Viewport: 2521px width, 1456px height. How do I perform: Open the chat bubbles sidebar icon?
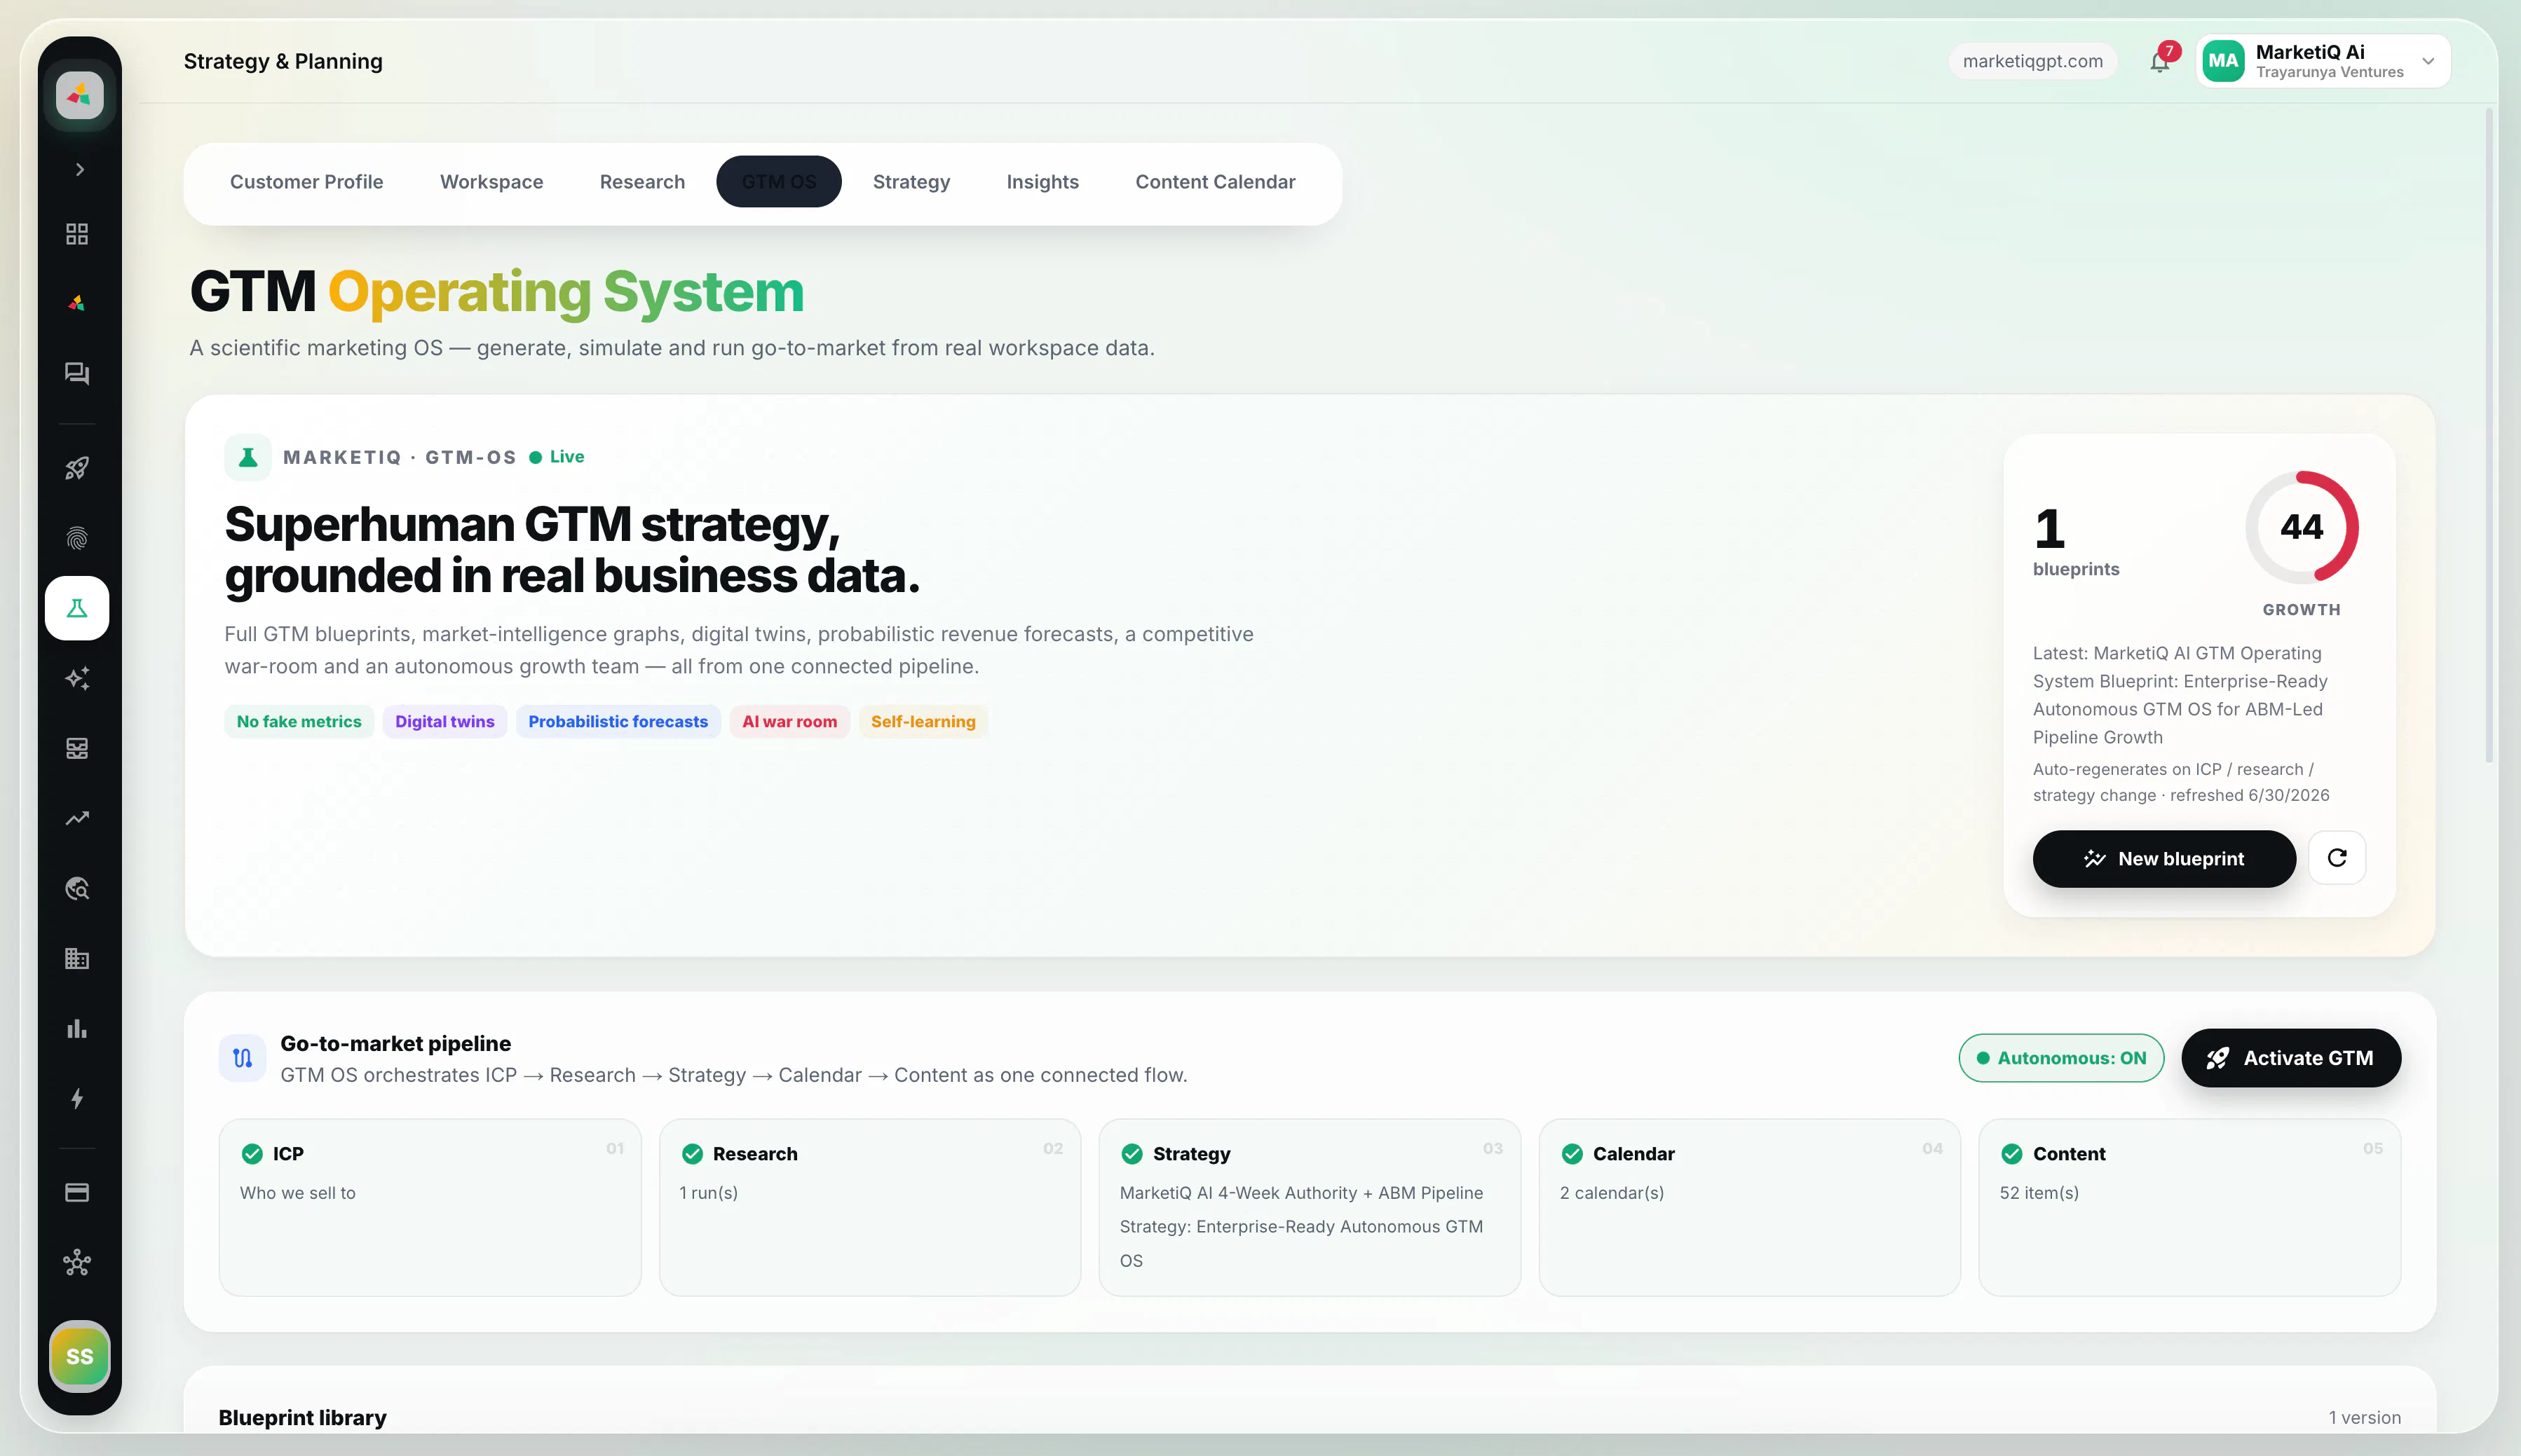[x=77, y=373]
